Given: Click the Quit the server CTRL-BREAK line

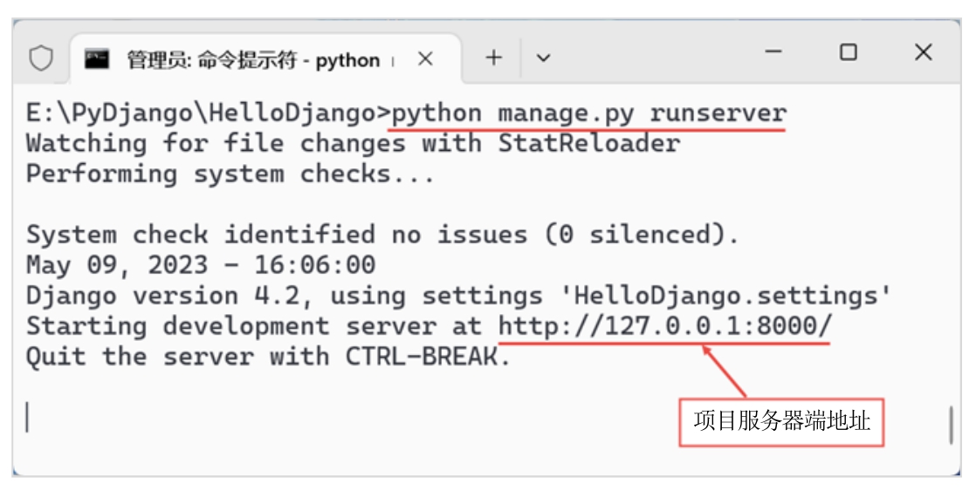Looking at the screenshot, I should (x=267, y=357).
